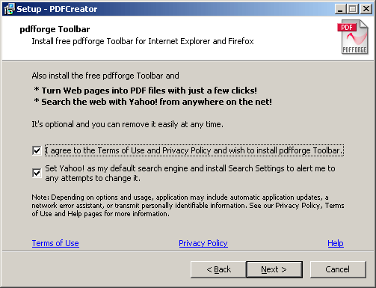This screenshot has height=288, width=376.
Task: Click the 'pdfforge Toolbar' heading text
Action: 55,29
